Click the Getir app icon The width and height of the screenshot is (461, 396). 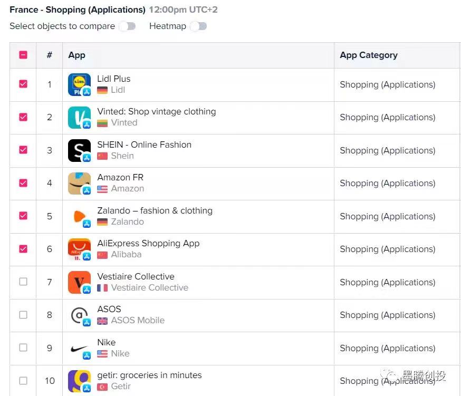79,381
